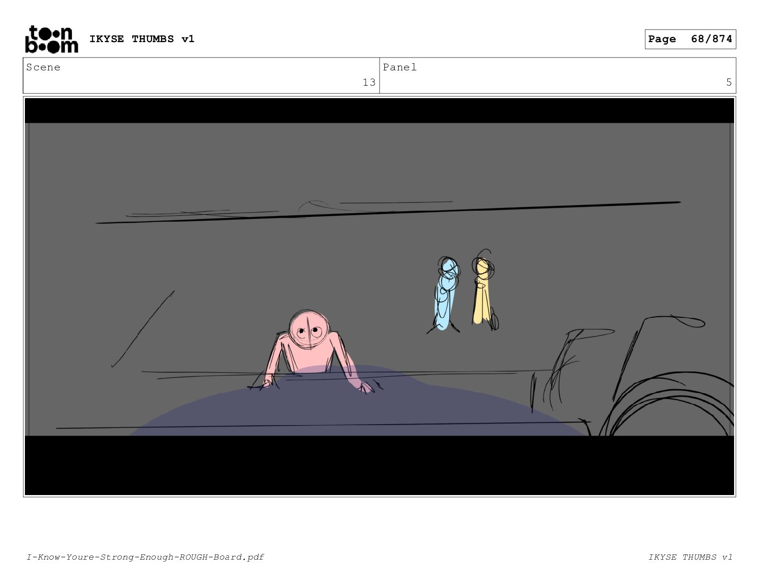
Task: Click the 'IKYSE THUMBS v1' header title
Action: pyautogui.click(x=142, y=39)
